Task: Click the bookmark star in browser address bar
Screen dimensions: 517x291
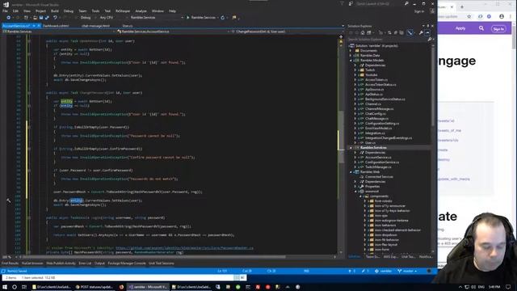Action: coord(469,16)
